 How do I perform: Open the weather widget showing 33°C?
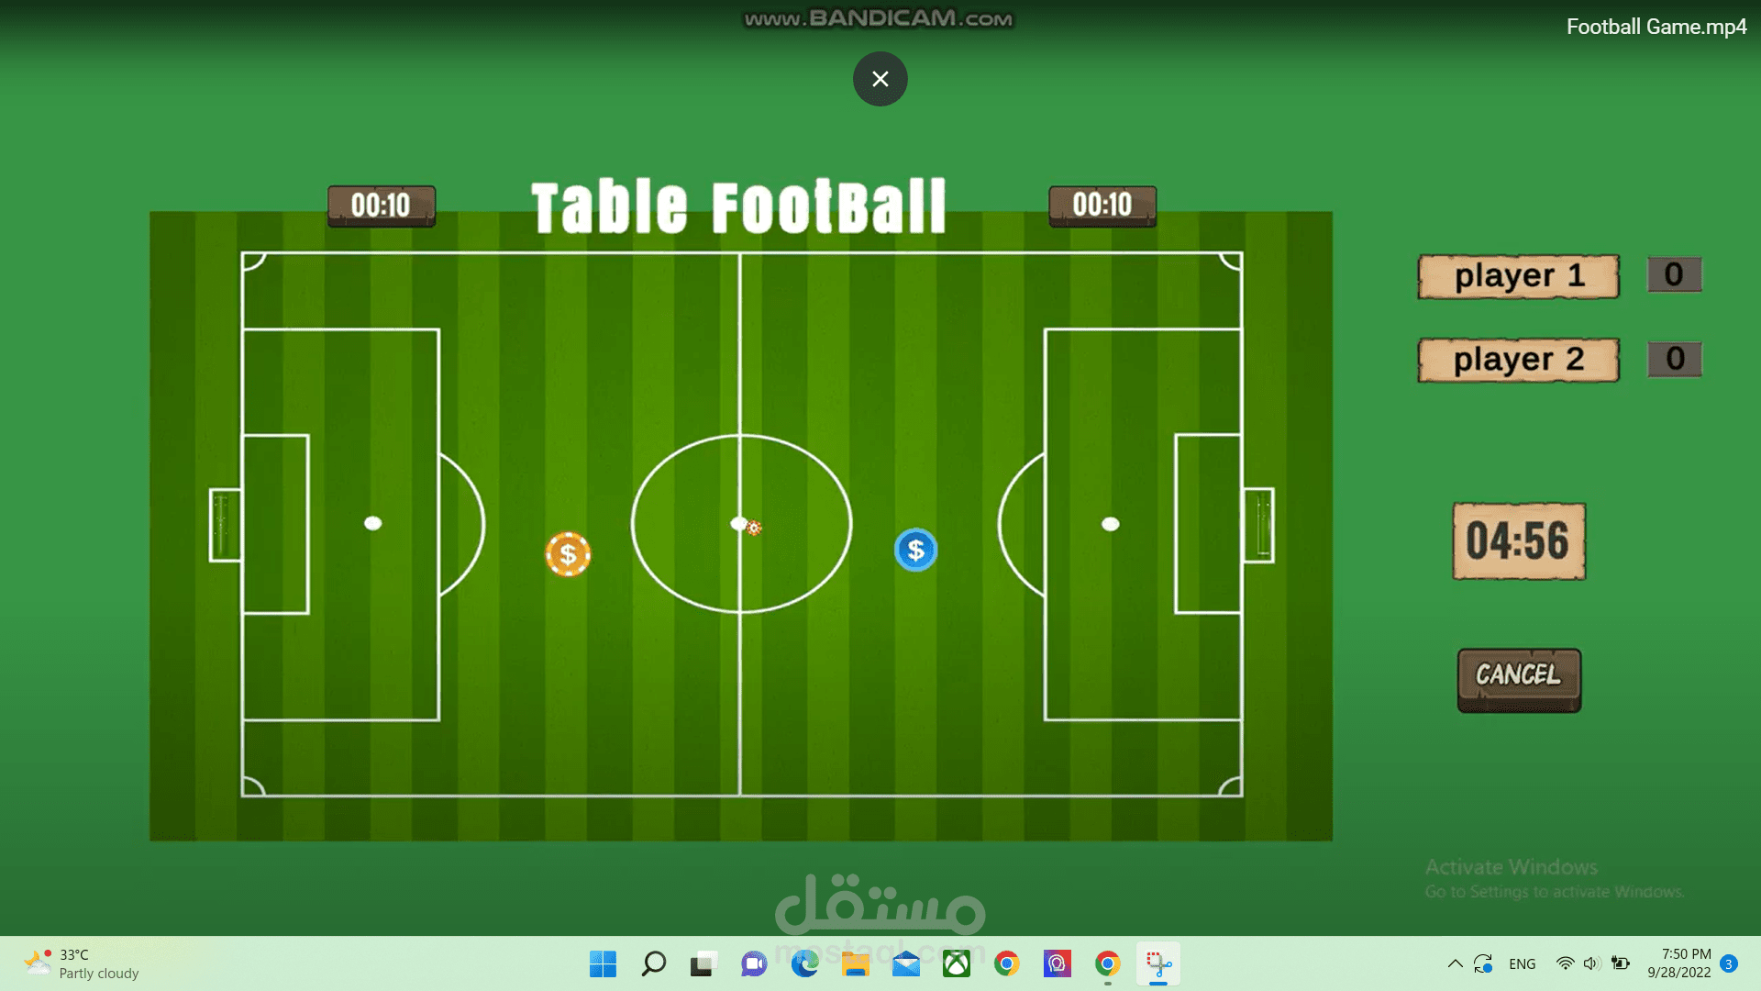click(83, 963)
